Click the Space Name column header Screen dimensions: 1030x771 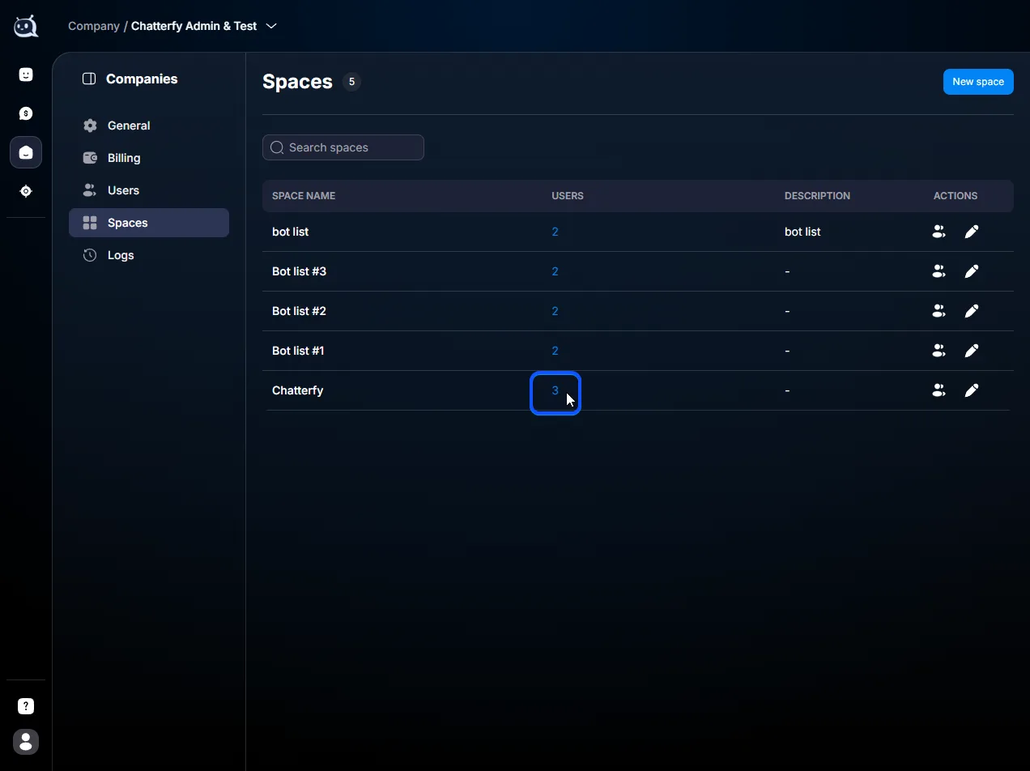point(304,196)
